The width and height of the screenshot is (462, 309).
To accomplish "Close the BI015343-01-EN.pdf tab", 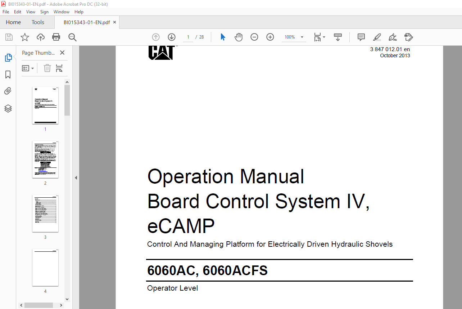I will tap(115, 22).
